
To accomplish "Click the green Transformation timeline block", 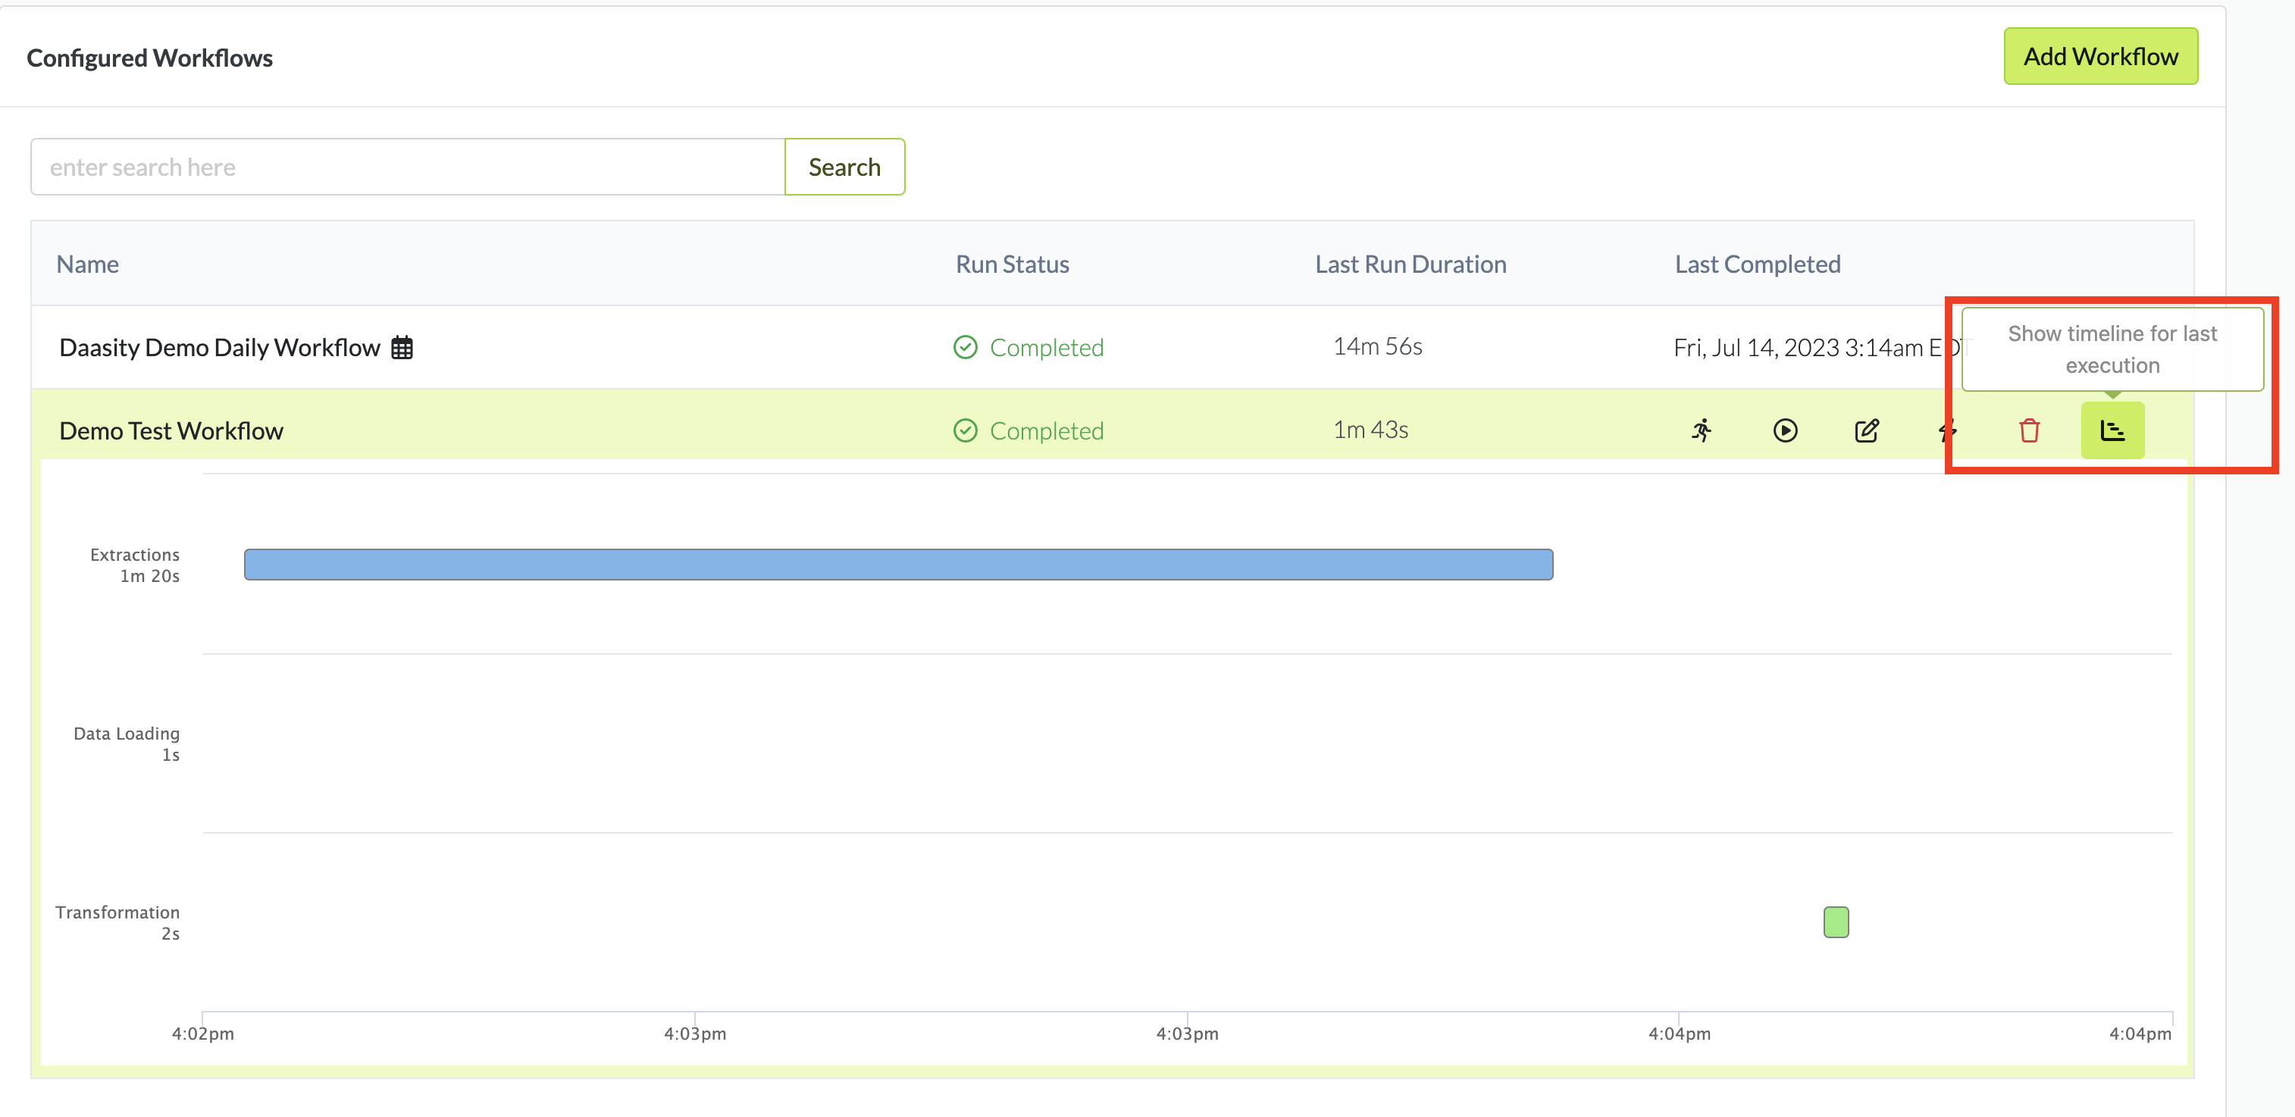I will click(1835, 922).
